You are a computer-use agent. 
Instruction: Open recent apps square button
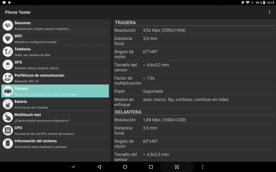tap(151, 167)
